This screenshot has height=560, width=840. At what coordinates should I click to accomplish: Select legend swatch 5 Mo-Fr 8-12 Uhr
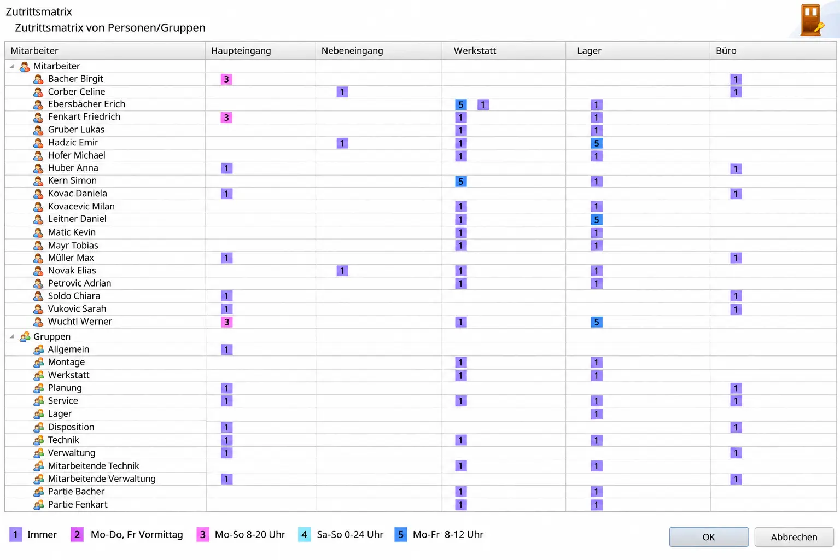[x=401, y=535]
